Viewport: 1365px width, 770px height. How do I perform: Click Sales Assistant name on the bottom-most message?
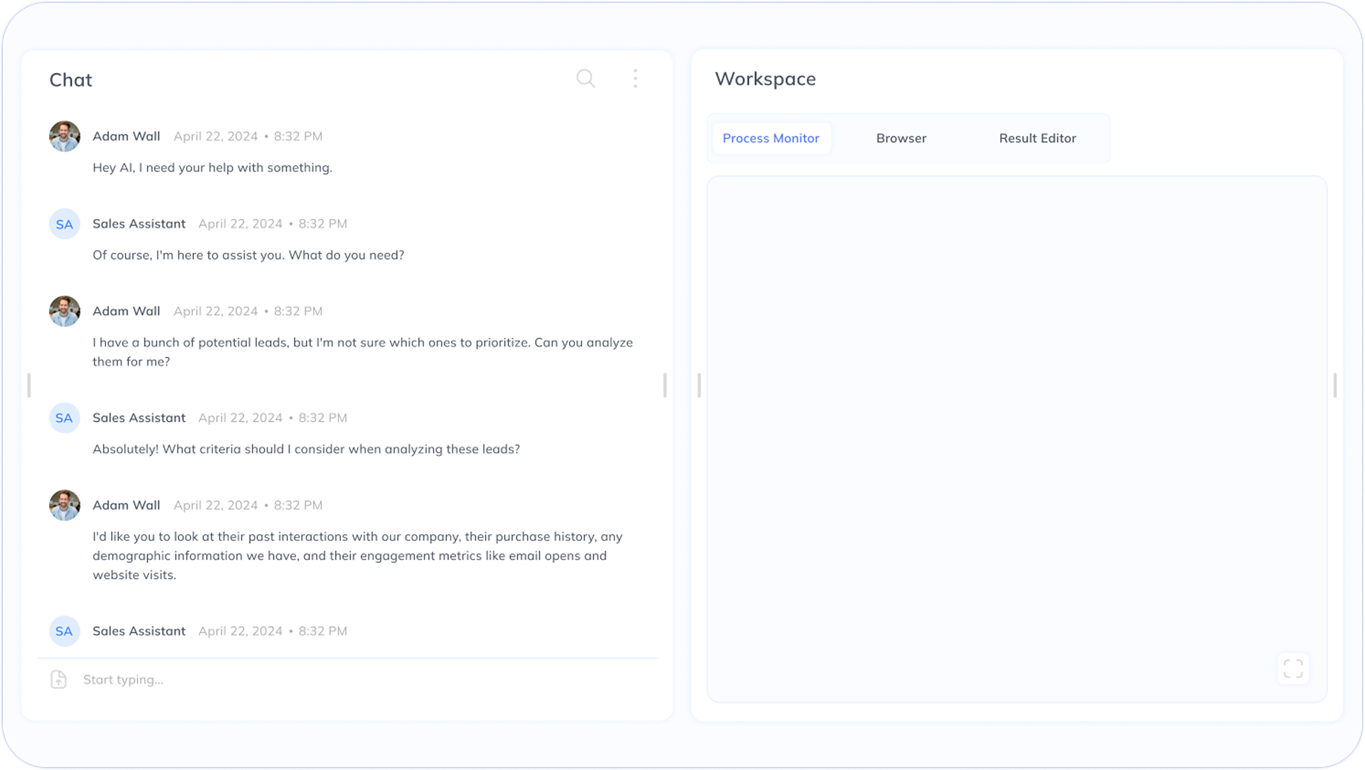click(139, 631)
